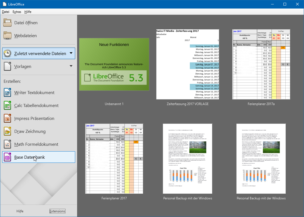
Task: Select the Datei öffnen label
Action: [x=26, y=23]
